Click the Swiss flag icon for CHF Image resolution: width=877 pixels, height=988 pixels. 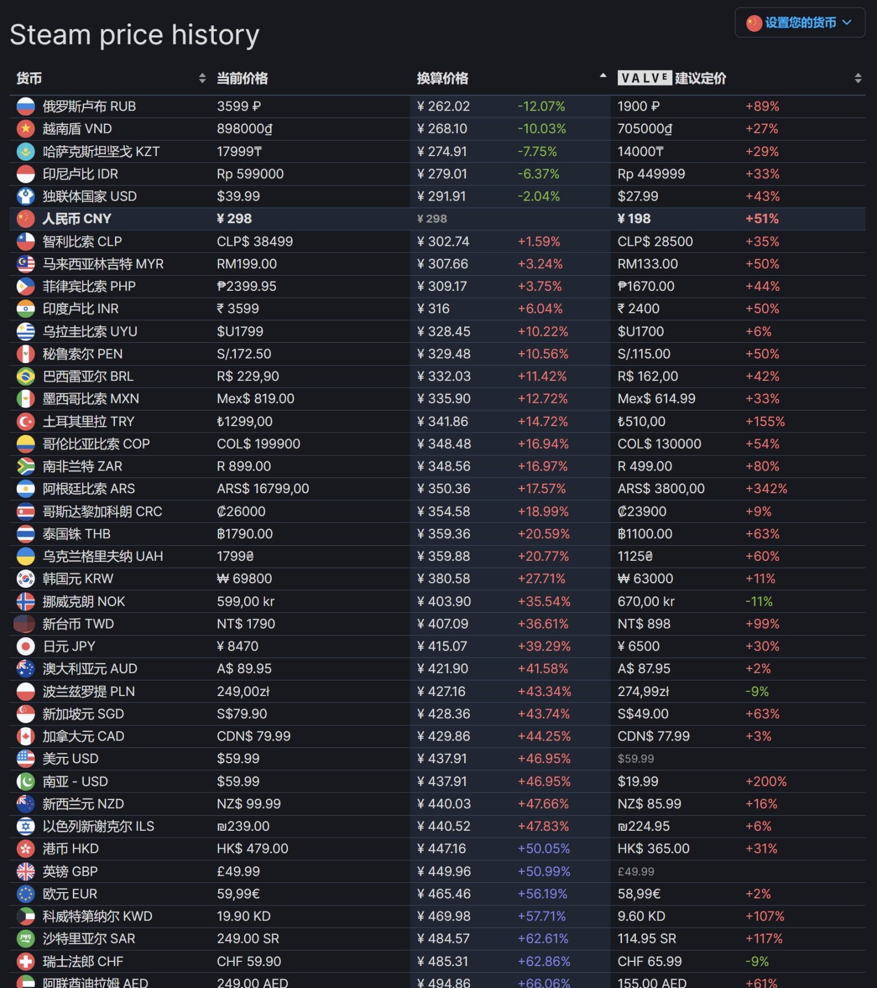click(x=25, y=962)
